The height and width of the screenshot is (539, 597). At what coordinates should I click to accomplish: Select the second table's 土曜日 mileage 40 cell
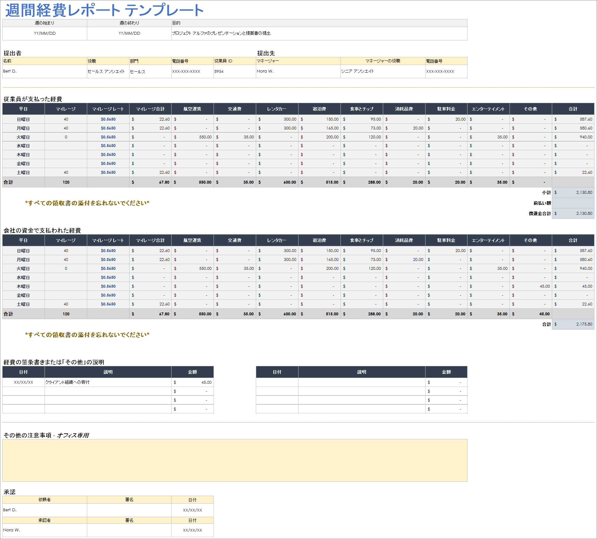[66, 304]
